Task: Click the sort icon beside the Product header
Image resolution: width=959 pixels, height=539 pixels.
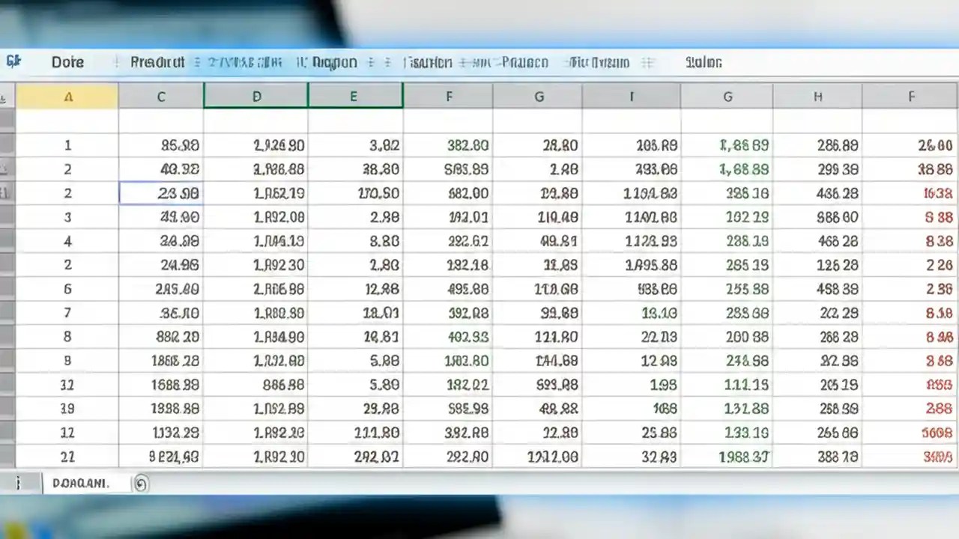Action: tap(196, 62)
